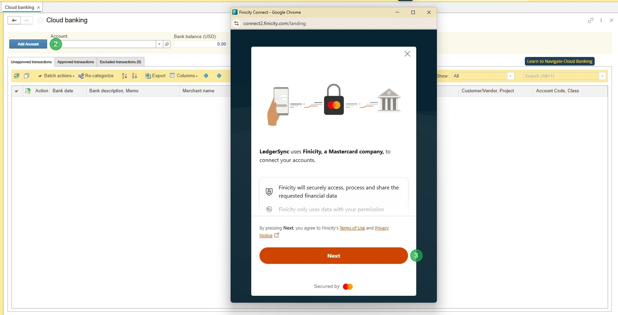Image resolution: width=618 pixels, height=315 pixels.
Task: Toggle the checkmark column header
Action: click(x=16, y=91)
